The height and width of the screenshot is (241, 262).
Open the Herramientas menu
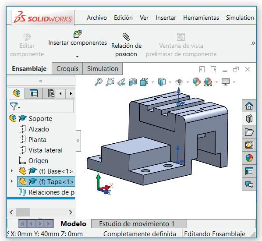pyautogui.click(x=201, y=18)
